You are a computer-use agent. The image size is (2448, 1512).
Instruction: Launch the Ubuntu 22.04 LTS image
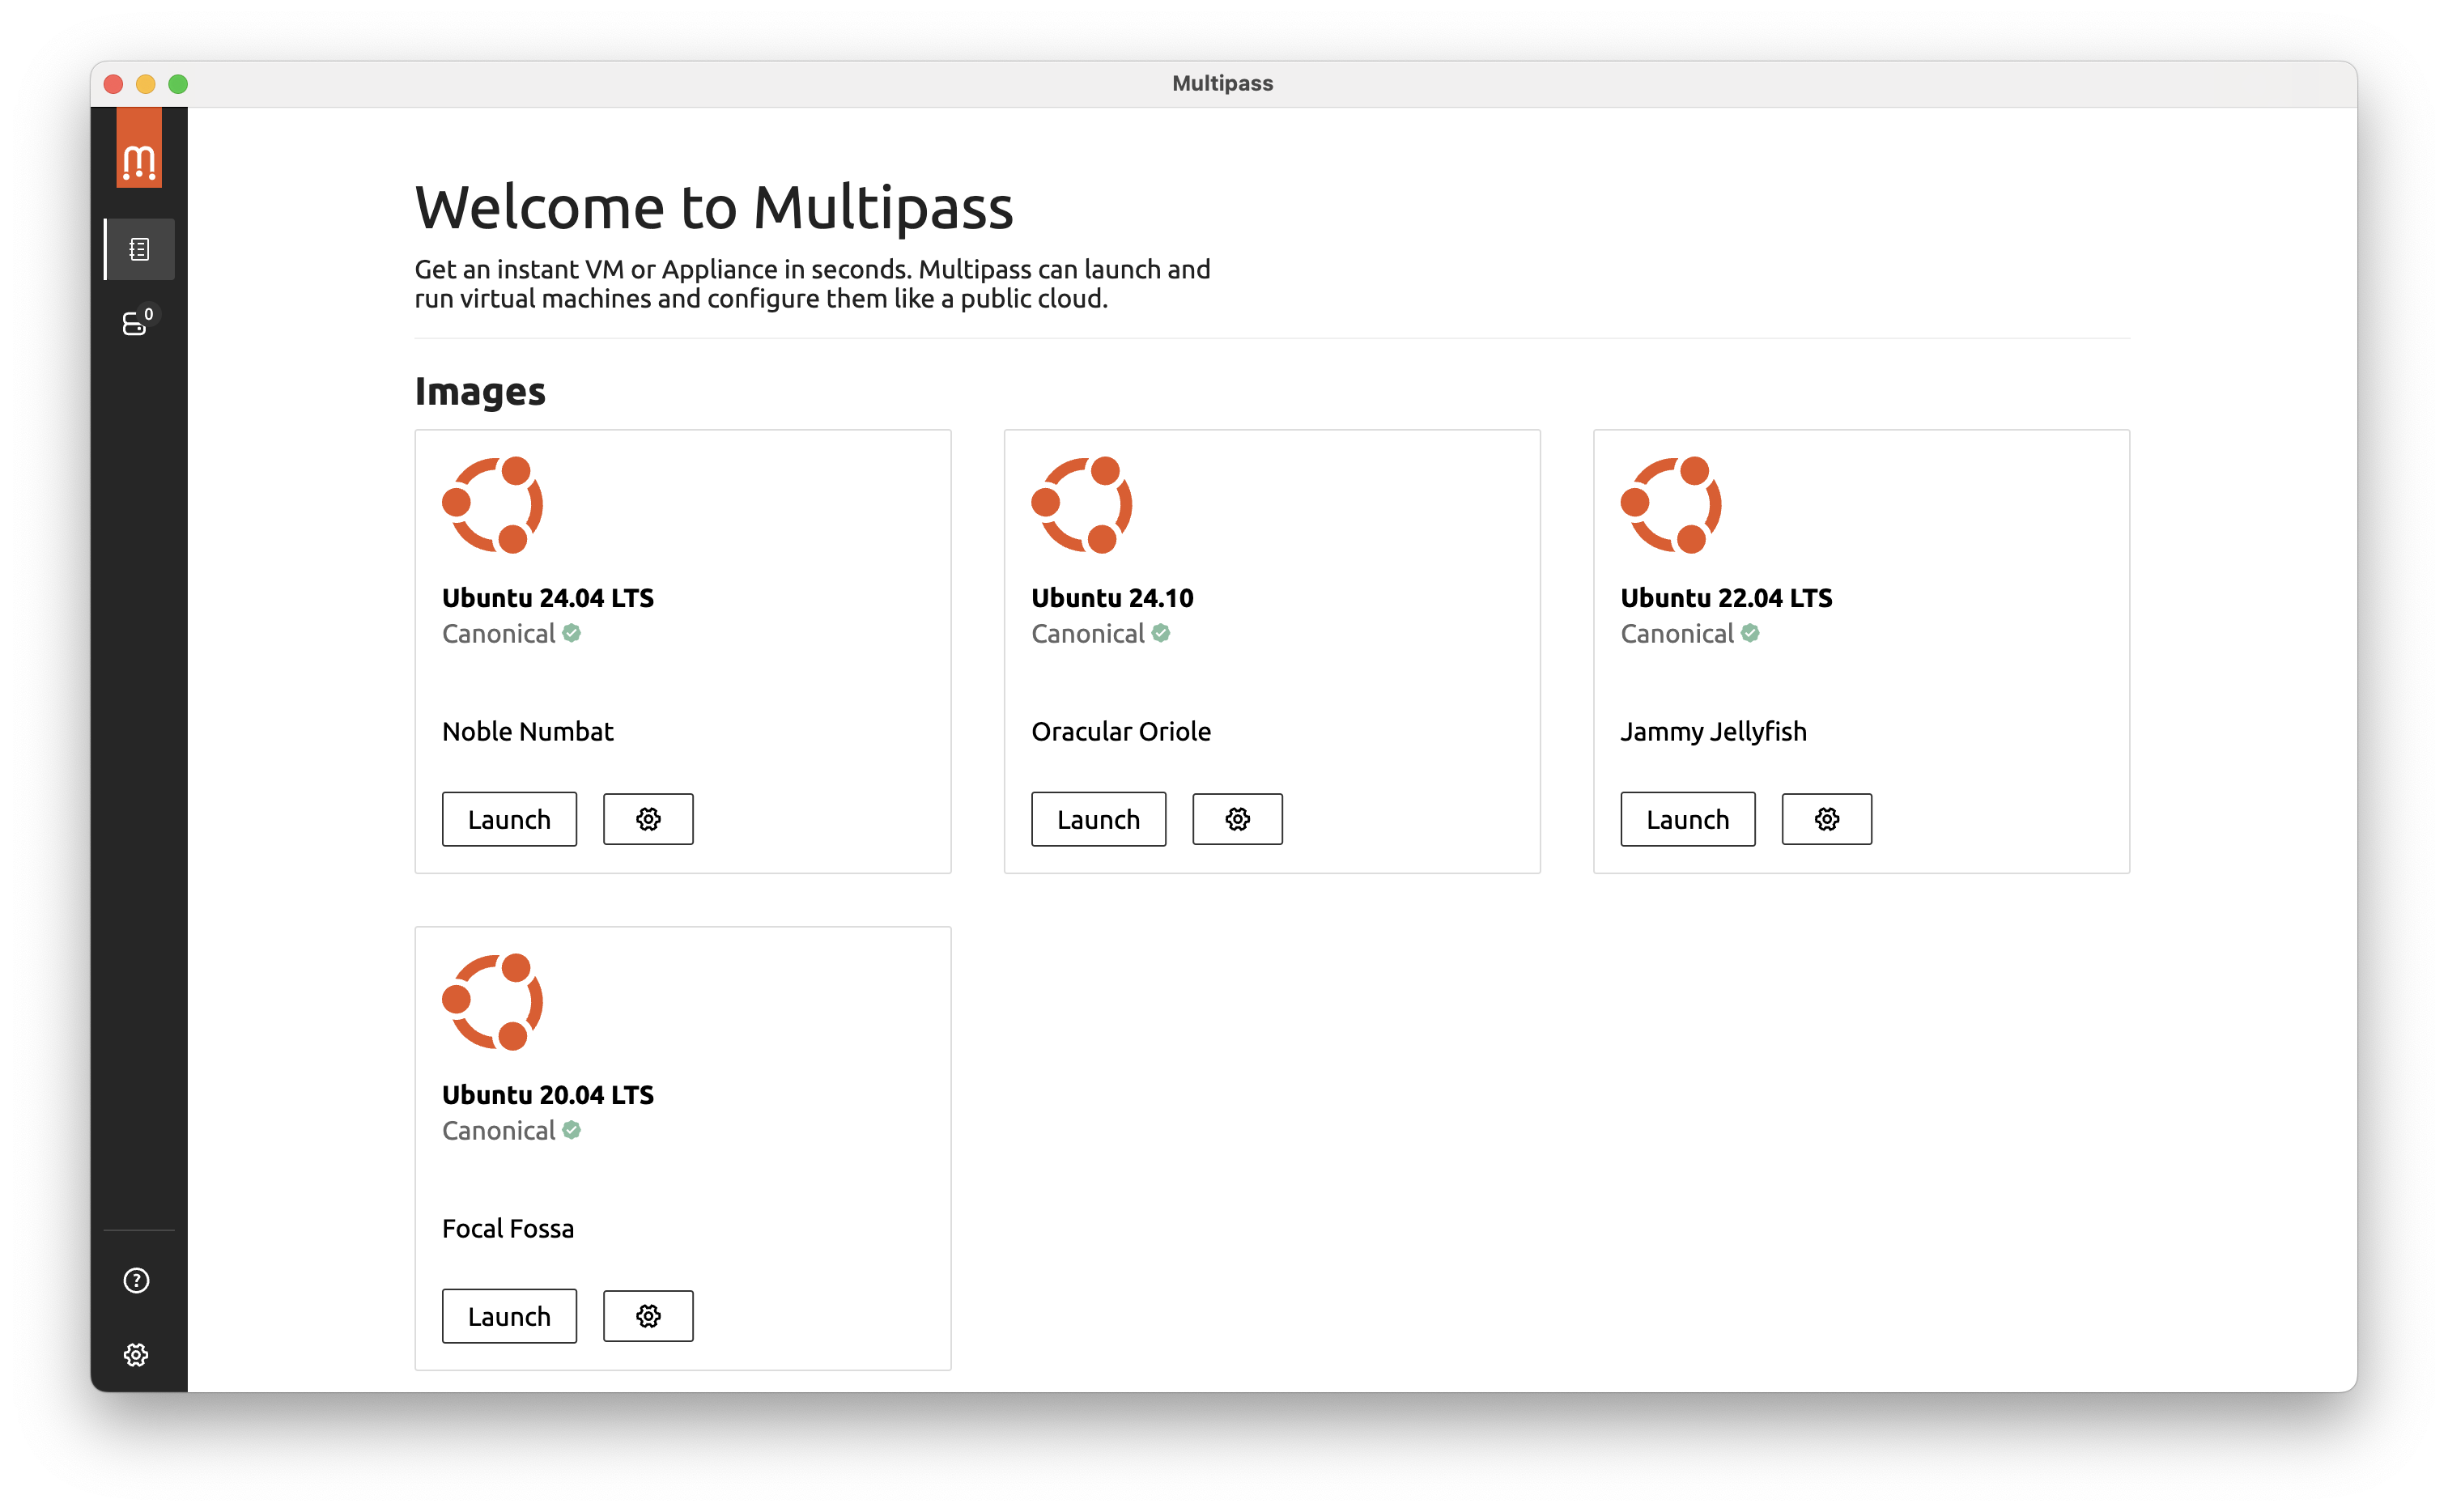1687,819
